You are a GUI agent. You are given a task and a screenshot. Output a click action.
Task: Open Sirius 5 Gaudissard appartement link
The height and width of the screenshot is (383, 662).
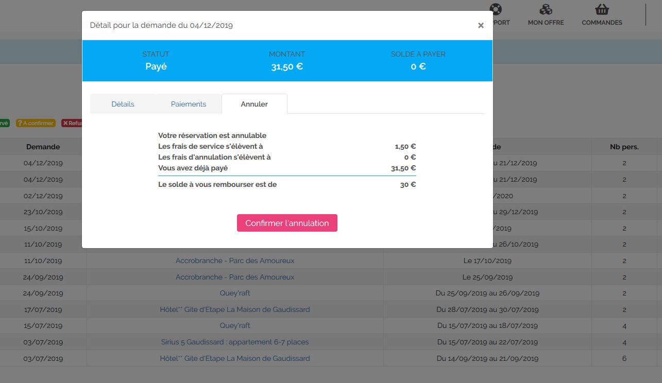pos(235,342)
